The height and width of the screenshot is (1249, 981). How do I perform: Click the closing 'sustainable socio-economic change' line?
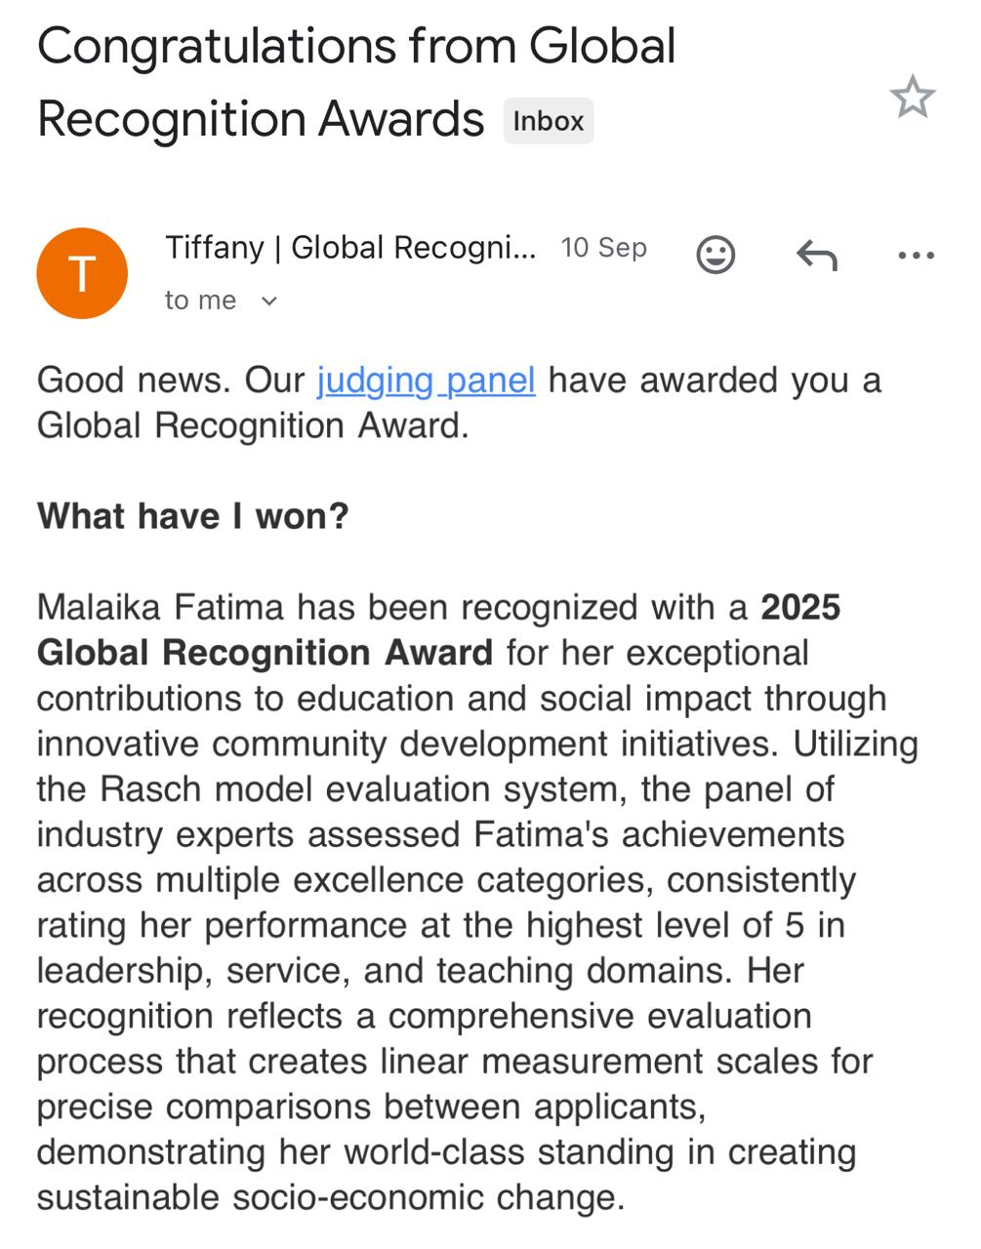point(329,1196)
